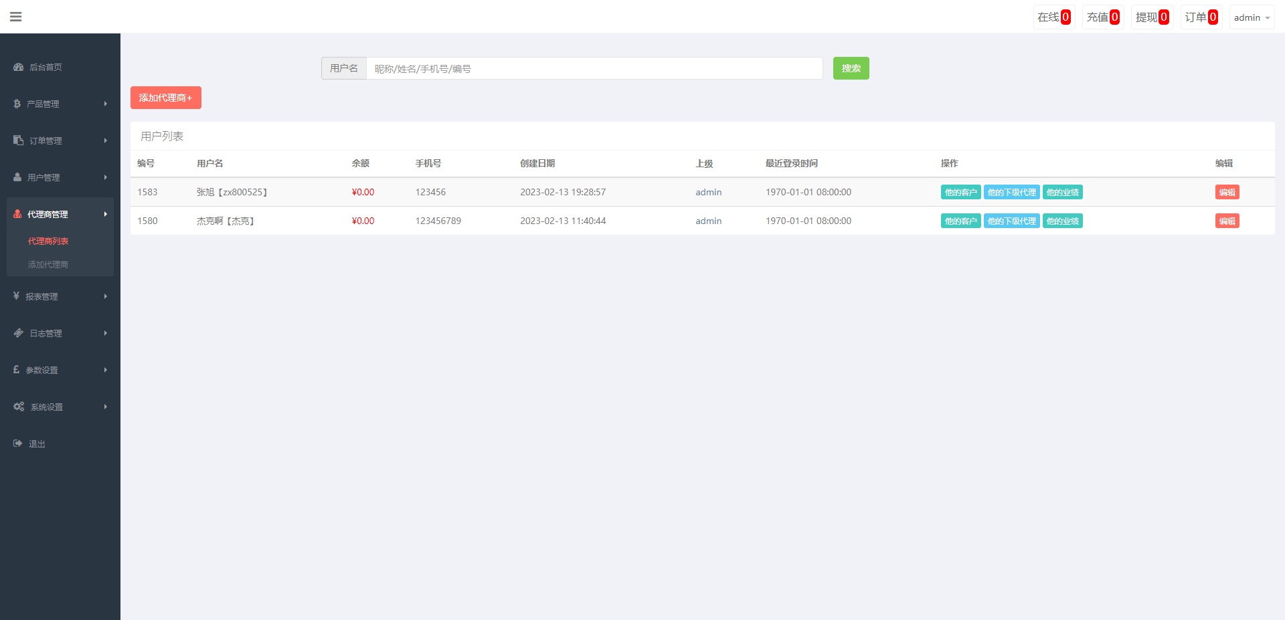Click the dashboard icon for 后台首页
Viewport: 1285px width, 620px height.
19,67
